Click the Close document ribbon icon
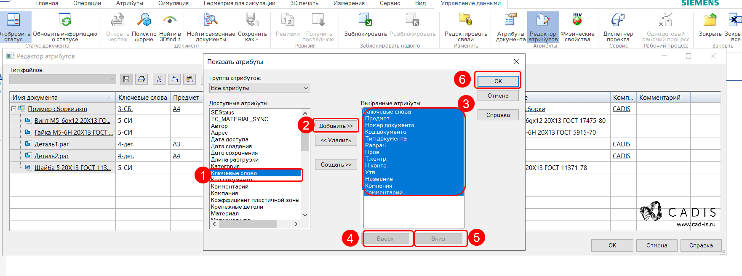This screenshot has width=742, height=276. click(710, 20)
